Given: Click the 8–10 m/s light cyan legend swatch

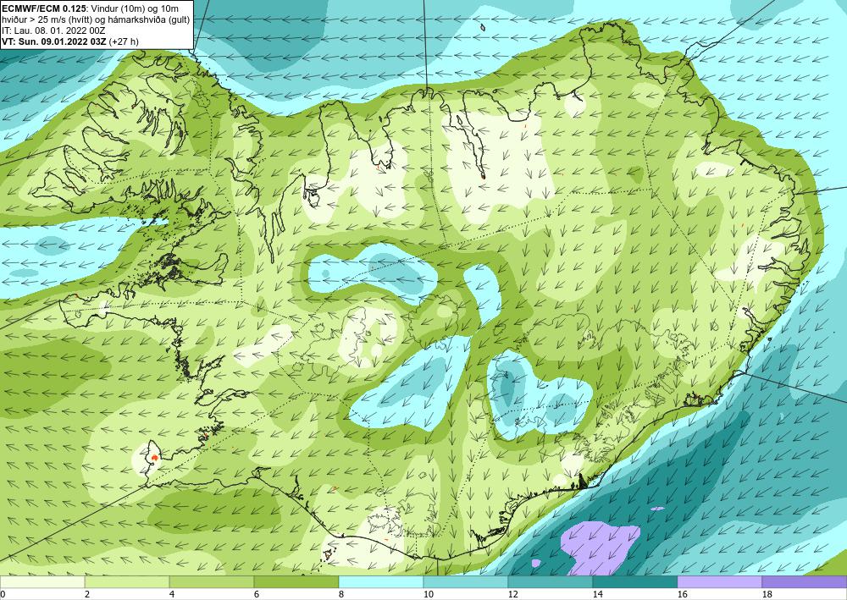Looking at the screenshot, I should [381, 581].
